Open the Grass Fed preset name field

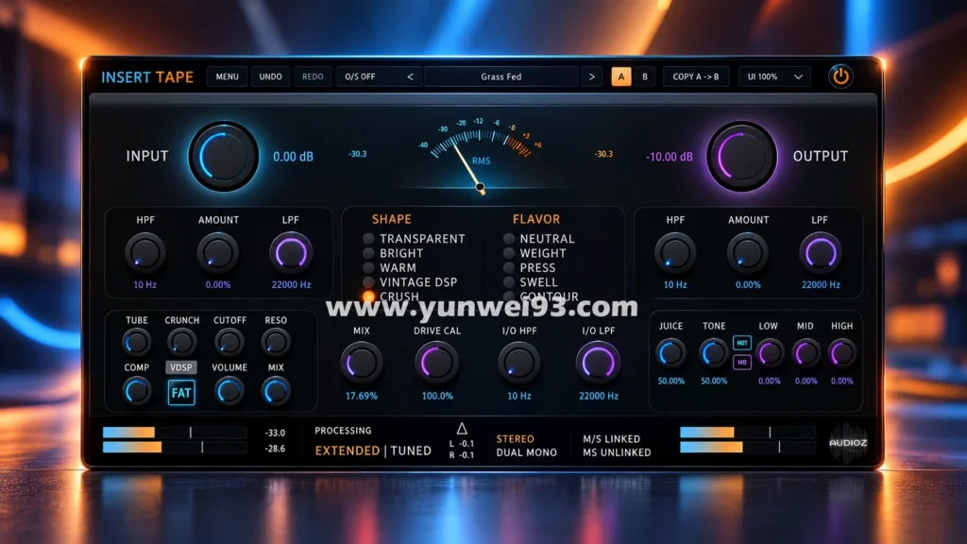pos(501,76)
